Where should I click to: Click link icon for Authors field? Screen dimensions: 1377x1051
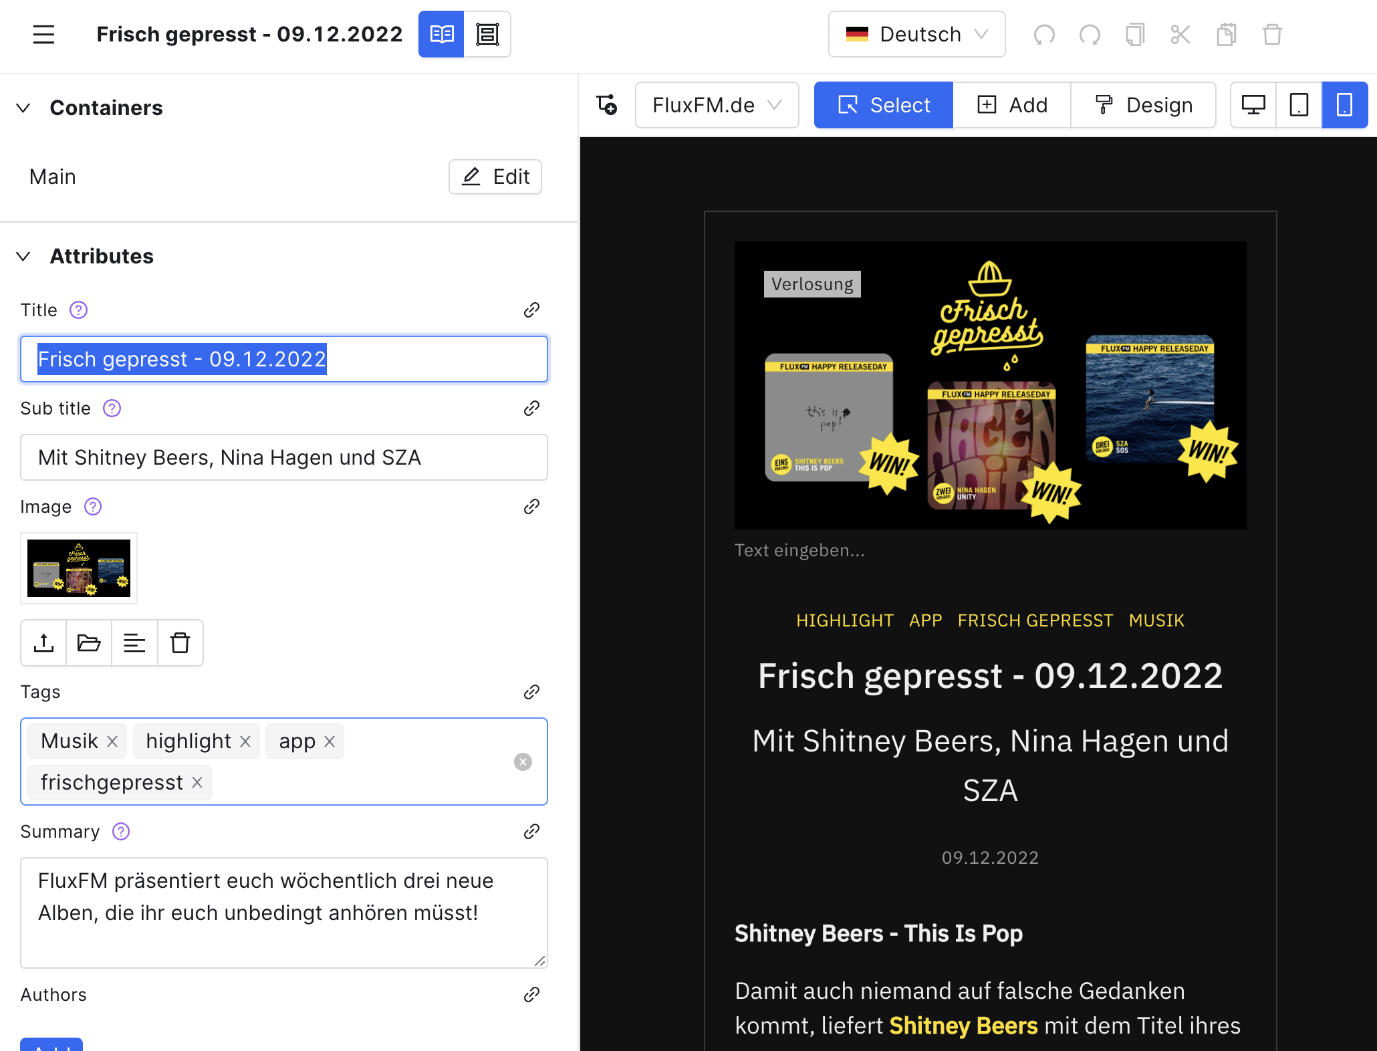click(x=531, y=995)
